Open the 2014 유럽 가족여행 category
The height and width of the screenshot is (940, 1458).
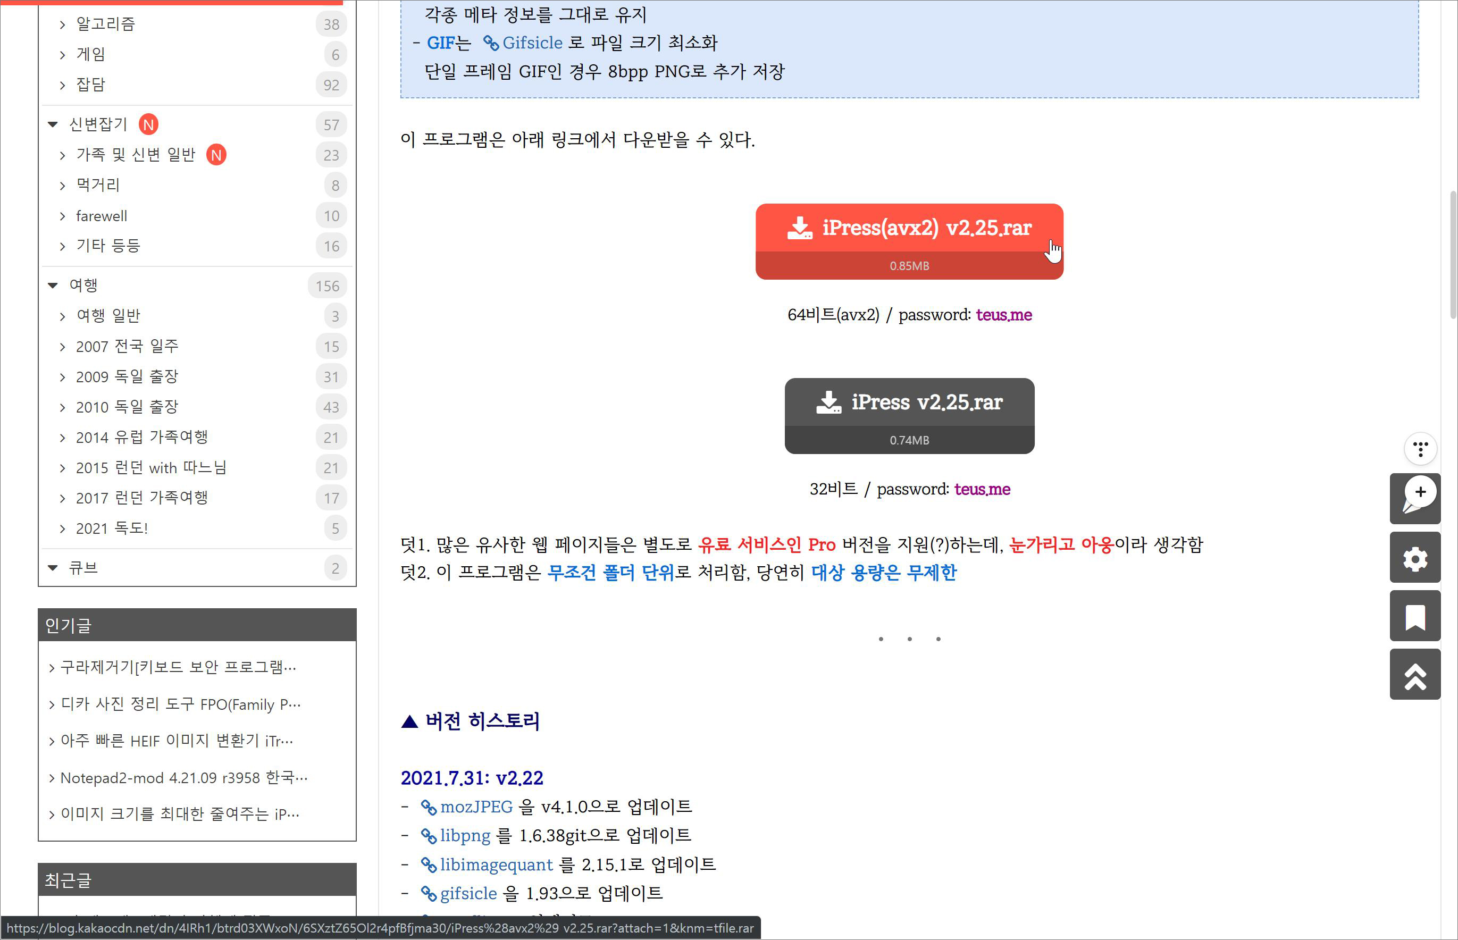click(141, 438)
